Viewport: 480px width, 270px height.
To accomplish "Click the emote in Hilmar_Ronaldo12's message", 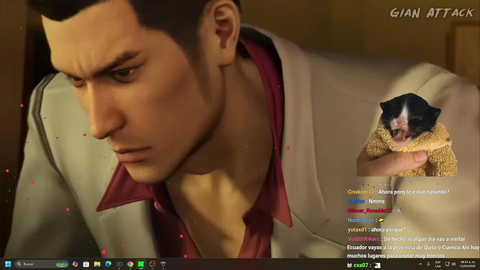I will (x=399, y=211).
